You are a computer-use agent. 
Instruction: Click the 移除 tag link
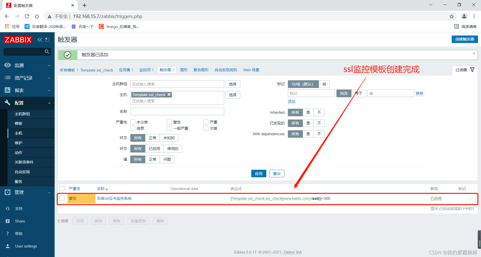[420, 93]
